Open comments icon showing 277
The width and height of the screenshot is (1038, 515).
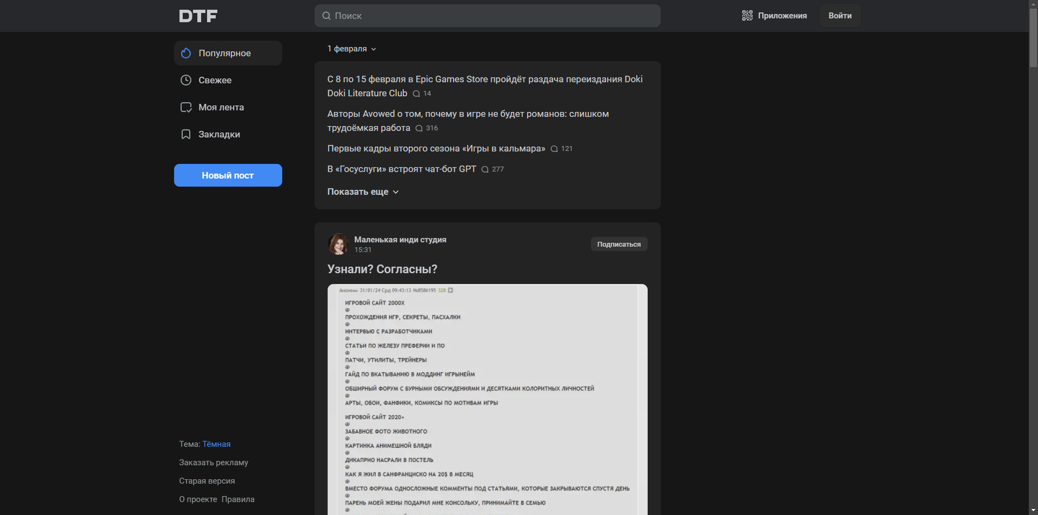pyautogui.click(x=485, y=169)
